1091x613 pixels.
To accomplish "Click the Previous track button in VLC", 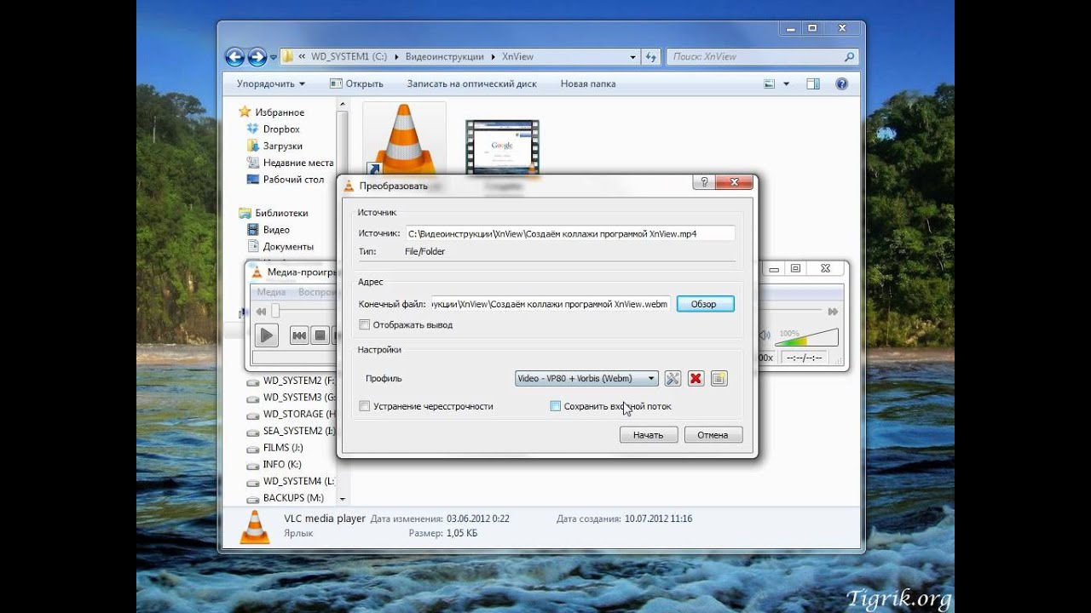I will [x=299, y=335].
